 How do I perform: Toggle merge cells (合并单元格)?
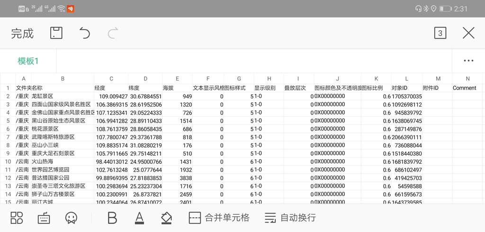(219, 218)
